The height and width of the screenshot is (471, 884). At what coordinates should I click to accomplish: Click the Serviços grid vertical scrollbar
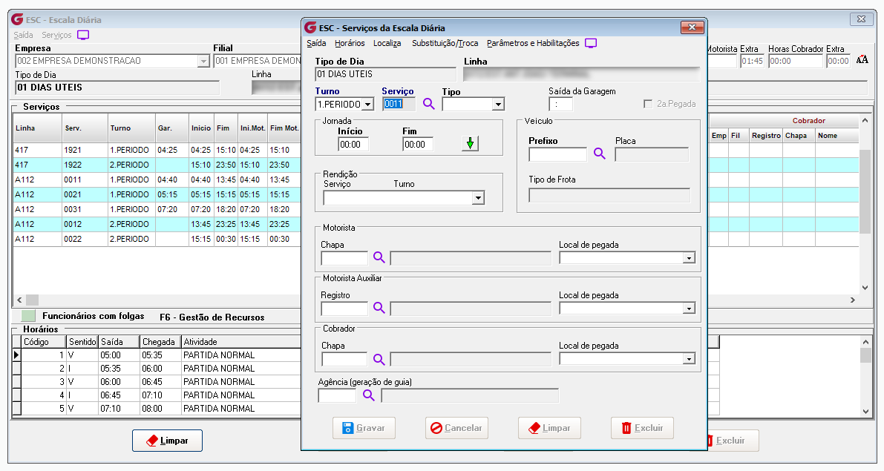coord(865,192)
